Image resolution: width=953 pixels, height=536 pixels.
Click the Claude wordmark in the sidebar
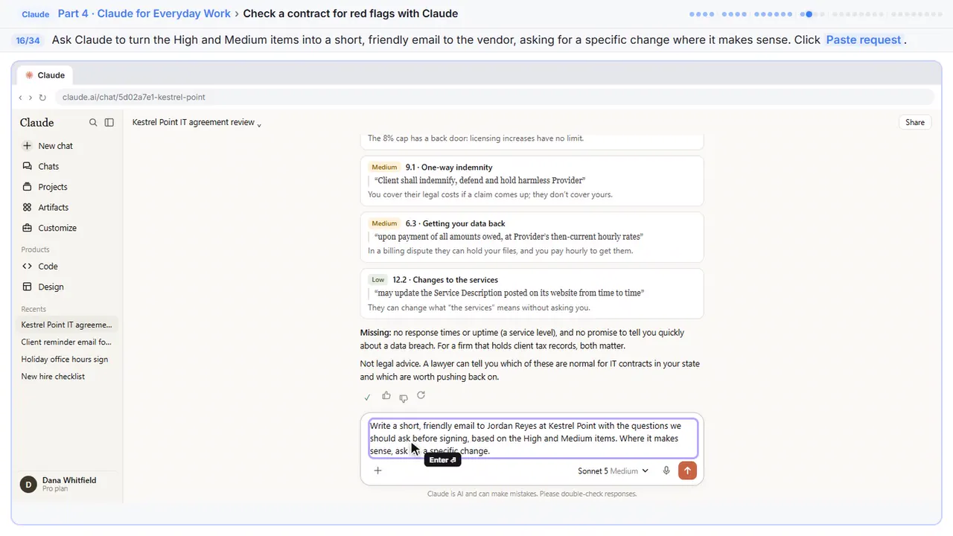tap(37, 123)
